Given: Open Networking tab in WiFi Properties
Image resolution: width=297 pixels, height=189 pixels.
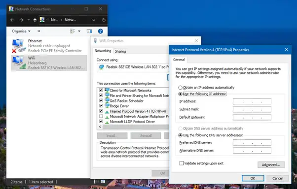Looking at the screenshot, I should click(x=103, y=51).
